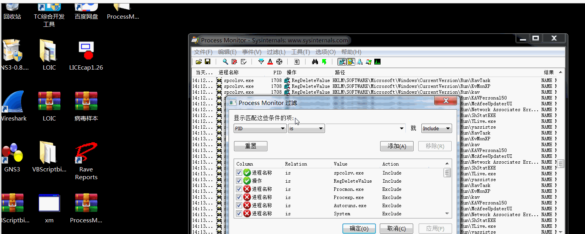585x234 pixels.
Task: Open the PID column dropdown in filter dialog
Action: [260, 128]
